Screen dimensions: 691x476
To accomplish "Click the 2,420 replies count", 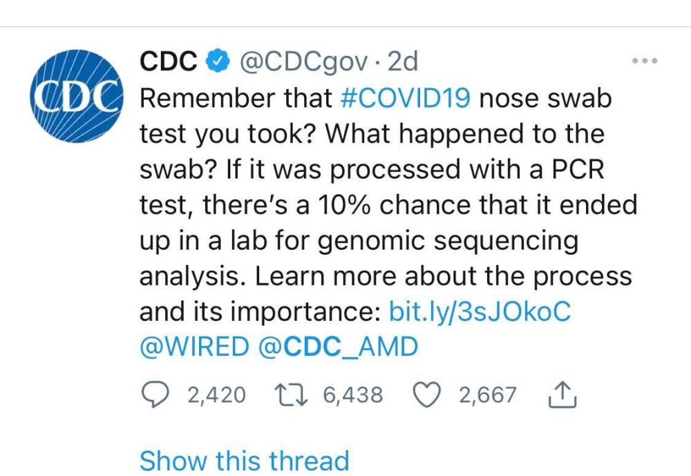I will point(216,395).
